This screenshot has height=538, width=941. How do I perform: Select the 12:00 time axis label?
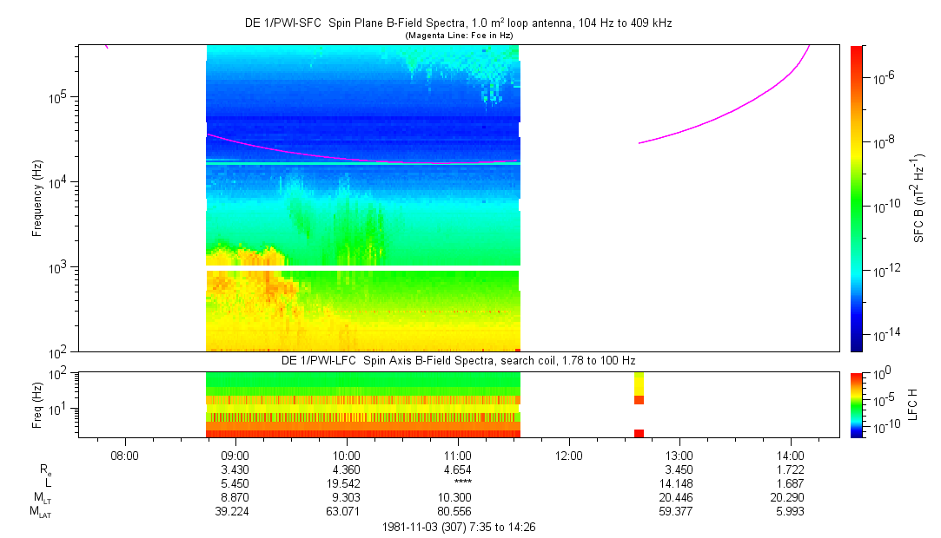pyautogui.click(x=568, y=455)
